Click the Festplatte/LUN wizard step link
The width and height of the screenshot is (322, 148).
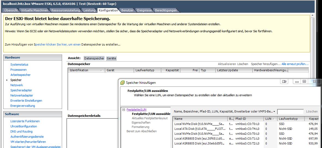[136, 110]
